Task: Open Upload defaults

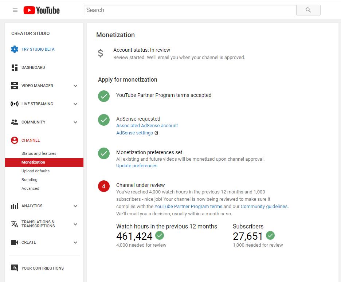Action: coord(35,171)
